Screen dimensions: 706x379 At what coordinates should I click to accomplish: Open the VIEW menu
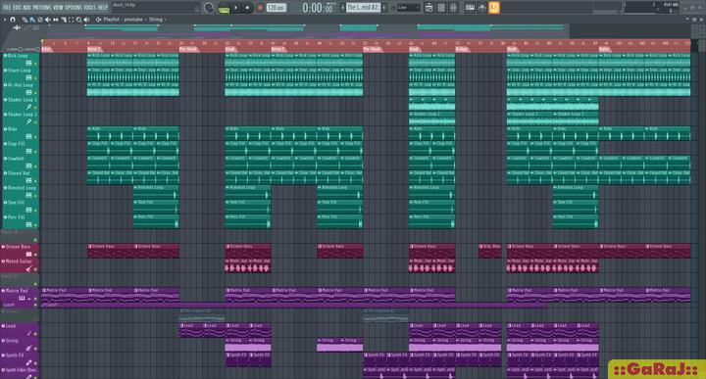click(x=59, y=8)
